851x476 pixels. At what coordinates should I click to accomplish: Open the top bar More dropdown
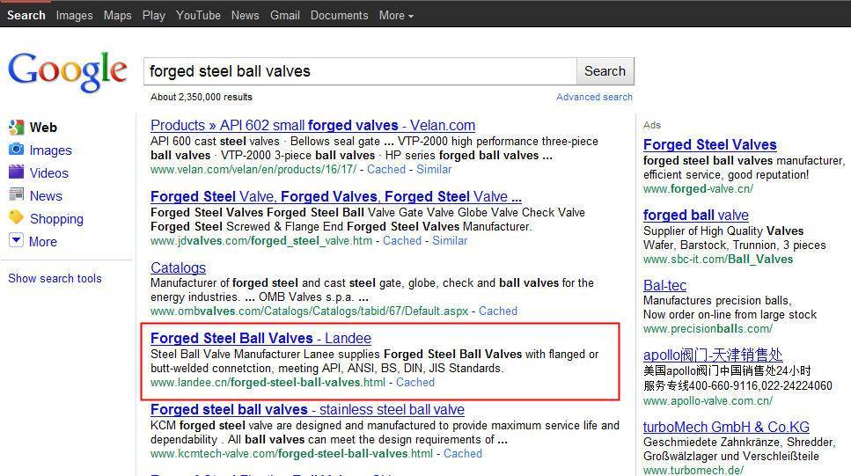(396, 15)
